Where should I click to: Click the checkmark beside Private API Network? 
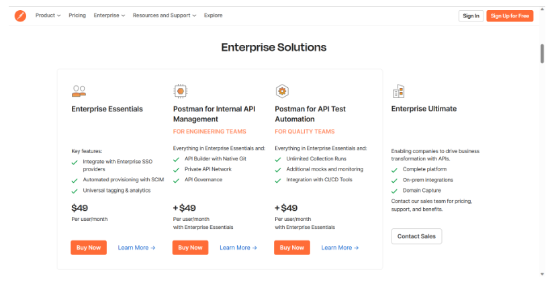(x=177, y=170)
